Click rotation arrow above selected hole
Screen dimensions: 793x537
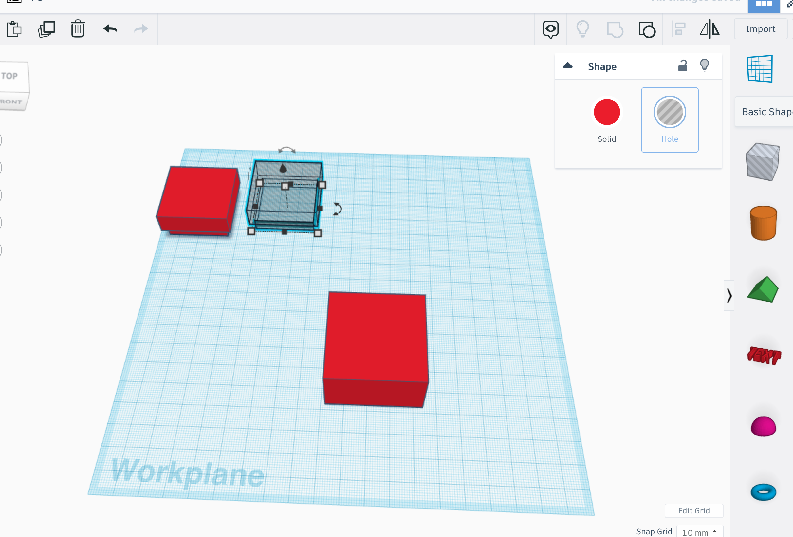pos(286,150)
